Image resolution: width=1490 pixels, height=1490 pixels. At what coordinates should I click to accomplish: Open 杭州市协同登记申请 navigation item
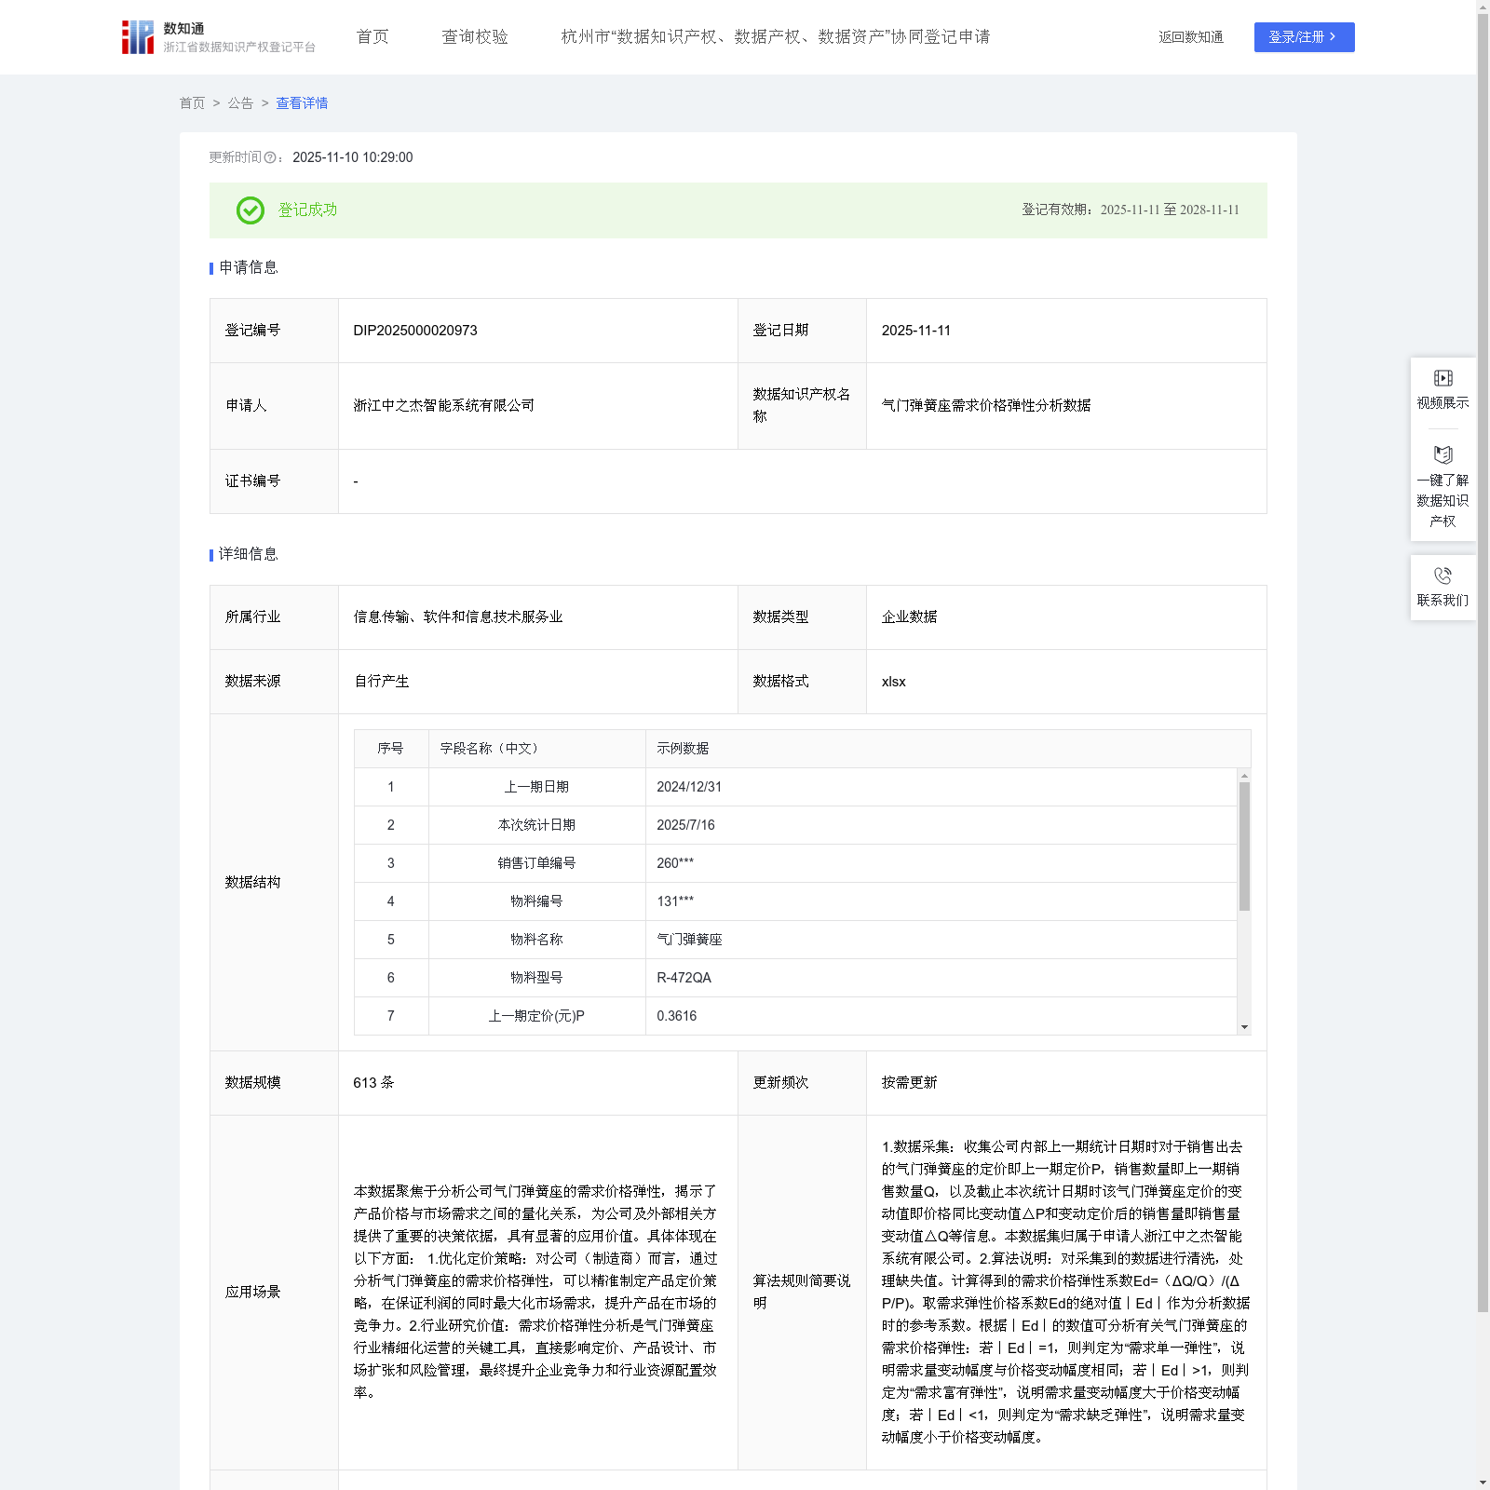tap(775, 37)
